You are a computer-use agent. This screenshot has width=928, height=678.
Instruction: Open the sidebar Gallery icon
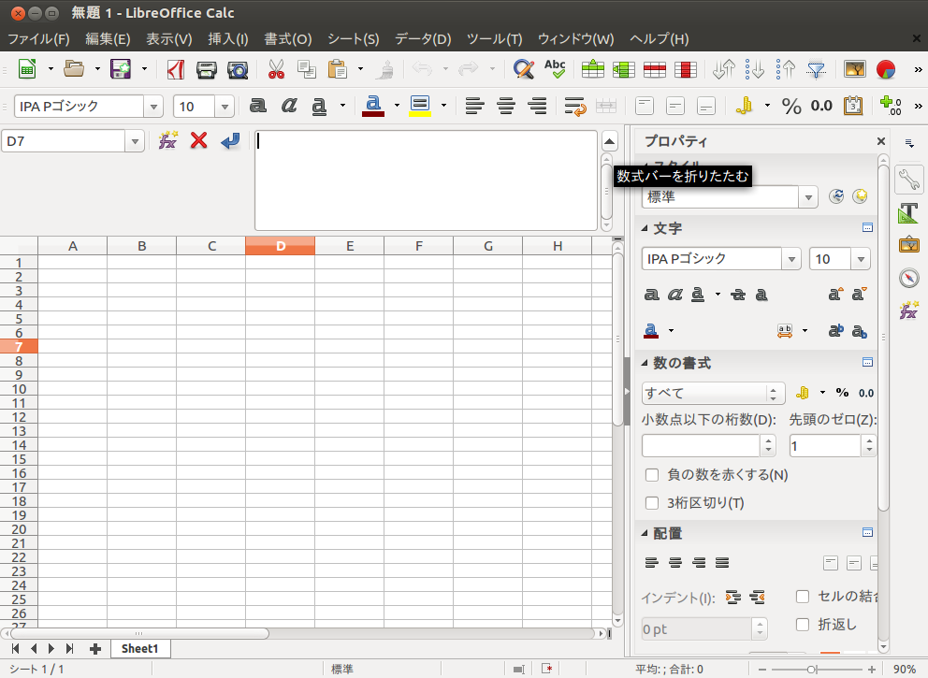click(x=908, y=244)
